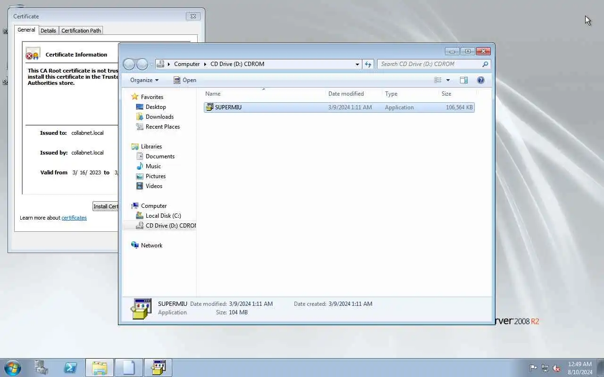The width and height of the screenshot is (604, 377).
Task: Click the muted volume tray icon
Action: coord(557,368)
